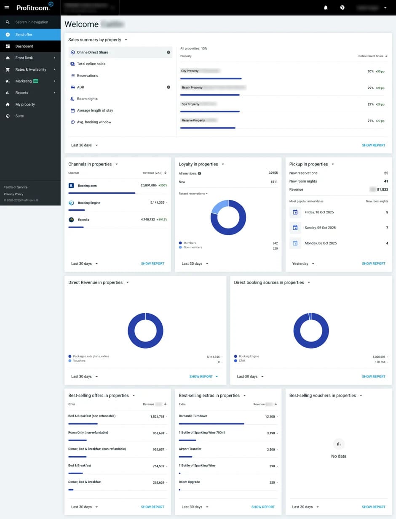This screenshot has width=396, height=519.
Task: Expand the Sales summary by property dropdown
Action: [126, 40]
